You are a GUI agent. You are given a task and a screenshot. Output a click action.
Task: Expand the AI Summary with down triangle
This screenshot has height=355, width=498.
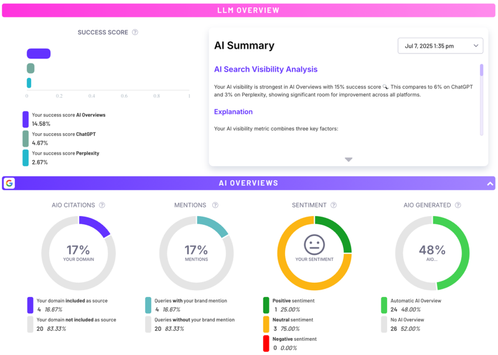coord(349,159)
